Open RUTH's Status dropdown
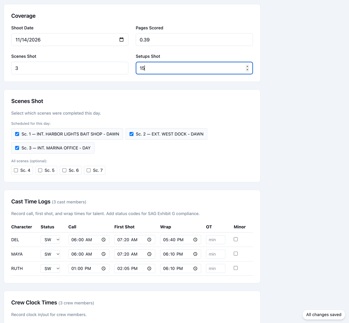The image size is (349, 323). pos(50,269)
